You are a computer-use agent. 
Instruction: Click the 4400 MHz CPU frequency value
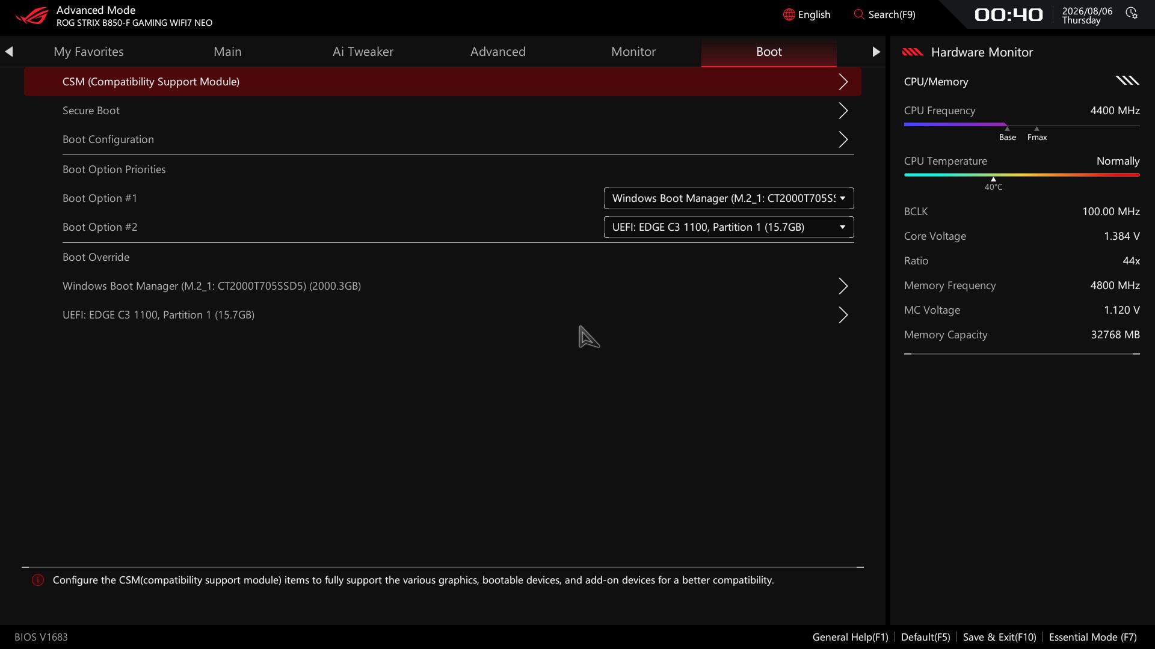(1115, 111)
